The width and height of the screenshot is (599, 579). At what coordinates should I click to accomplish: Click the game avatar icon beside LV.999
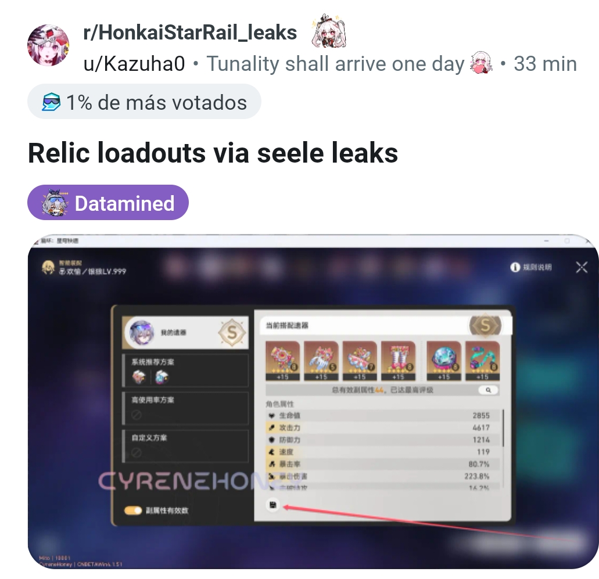pos(48,268)
